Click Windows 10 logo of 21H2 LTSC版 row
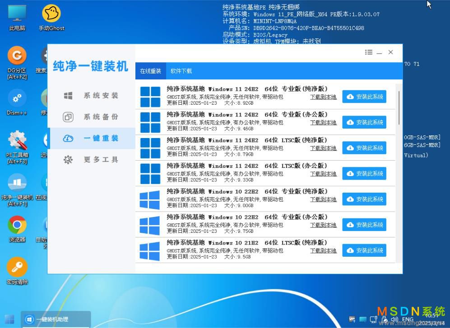The width and height of the screenshot is (450, 328). [x=149, y=251]
